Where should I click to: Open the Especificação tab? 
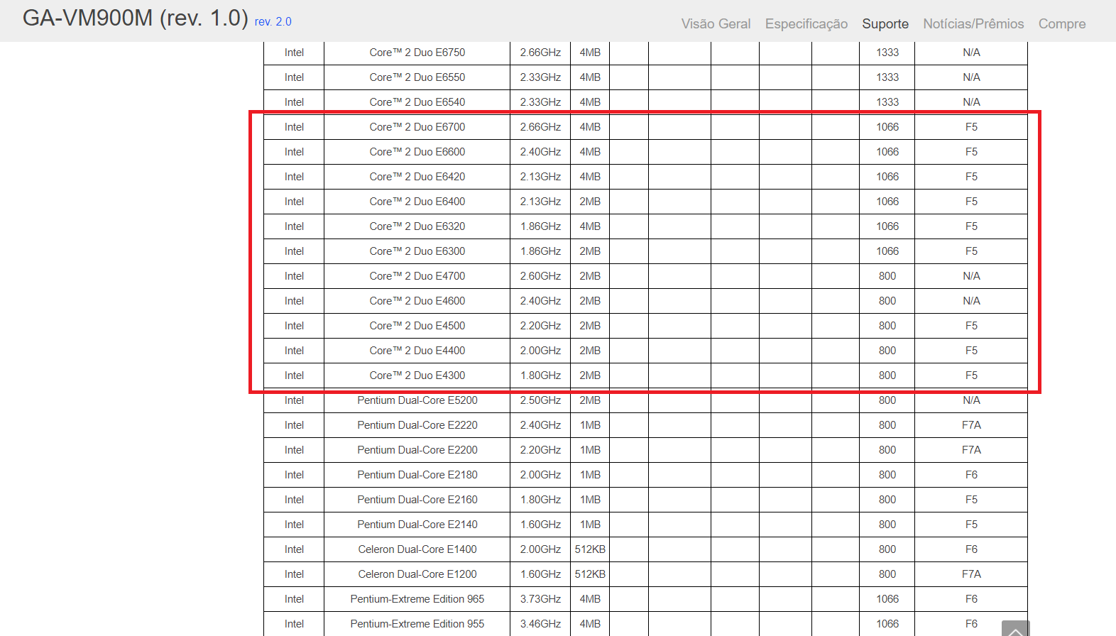[x=806, y=24]
